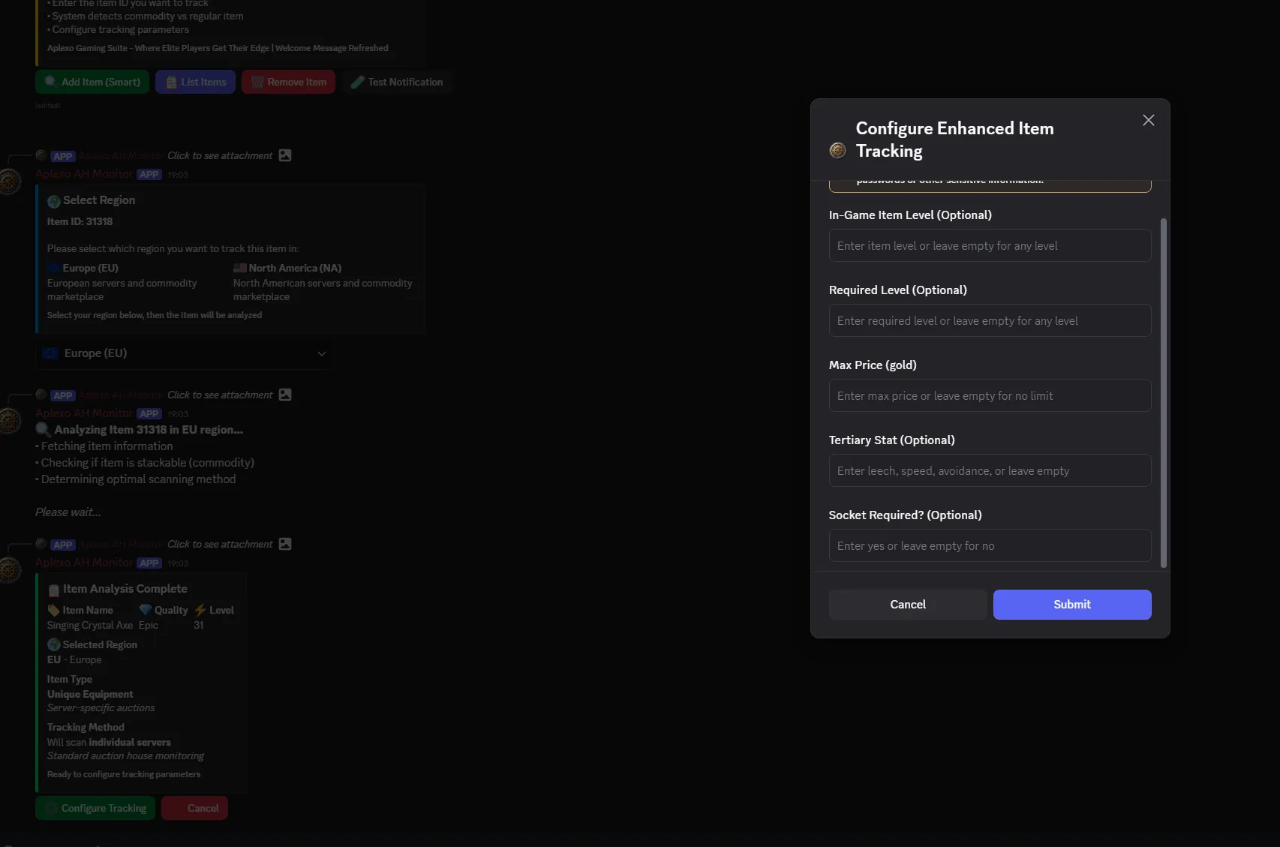Close the Configure Enhanced Item Tracking dialog
The height and width of the screenshot is (847, 1280).
click(1148, 120)
